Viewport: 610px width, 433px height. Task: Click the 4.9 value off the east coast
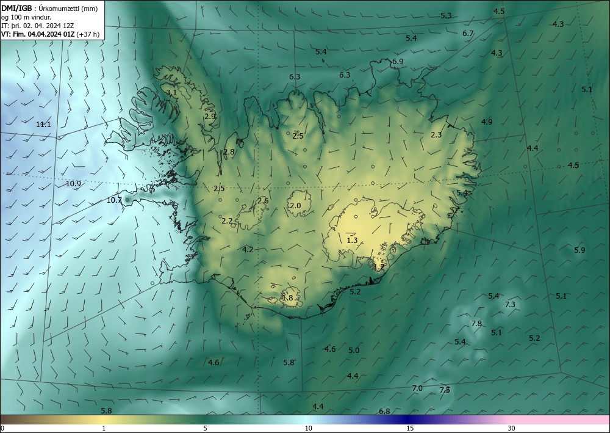click(x=487, y=122)
